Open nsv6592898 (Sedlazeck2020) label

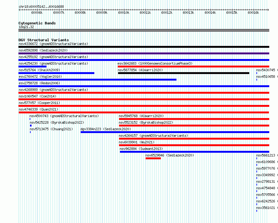point(43,50)
